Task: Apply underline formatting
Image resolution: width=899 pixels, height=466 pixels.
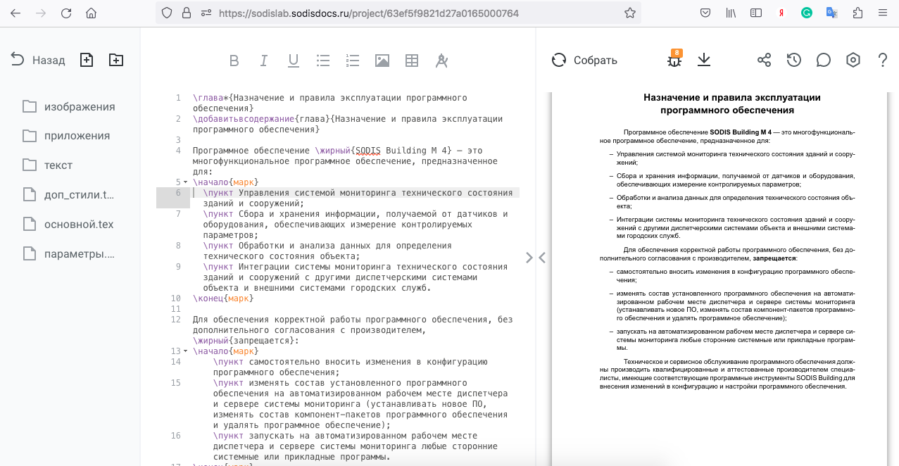Action: tap(293, 61)
